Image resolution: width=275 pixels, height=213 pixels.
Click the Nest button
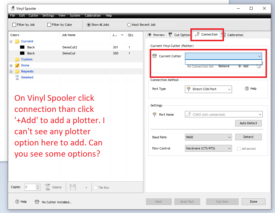coord(159,202)
